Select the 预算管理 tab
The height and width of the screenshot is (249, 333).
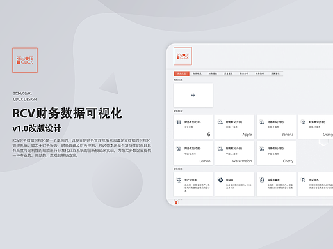[275, 73]
